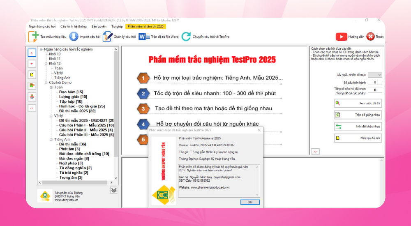Image resolution: width=411 pixels, height=226 pixels.
Task: Click the magnifier icon of Xem trước đề thi
Action: pyautogui.click(x=338, y=103)
